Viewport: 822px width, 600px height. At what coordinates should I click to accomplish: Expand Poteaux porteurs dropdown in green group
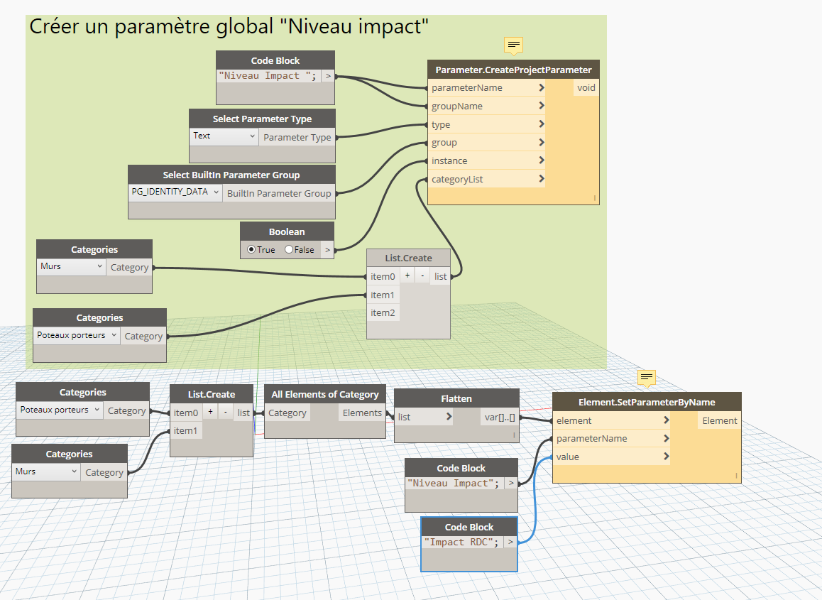click(x=77, y=335)
